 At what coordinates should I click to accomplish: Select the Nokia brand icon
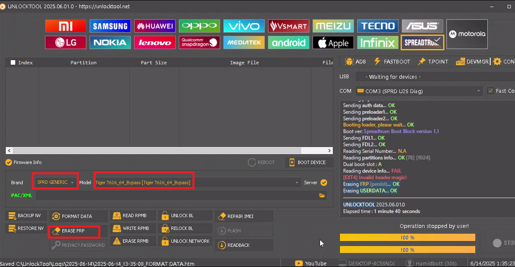click(x=110, y=42)
